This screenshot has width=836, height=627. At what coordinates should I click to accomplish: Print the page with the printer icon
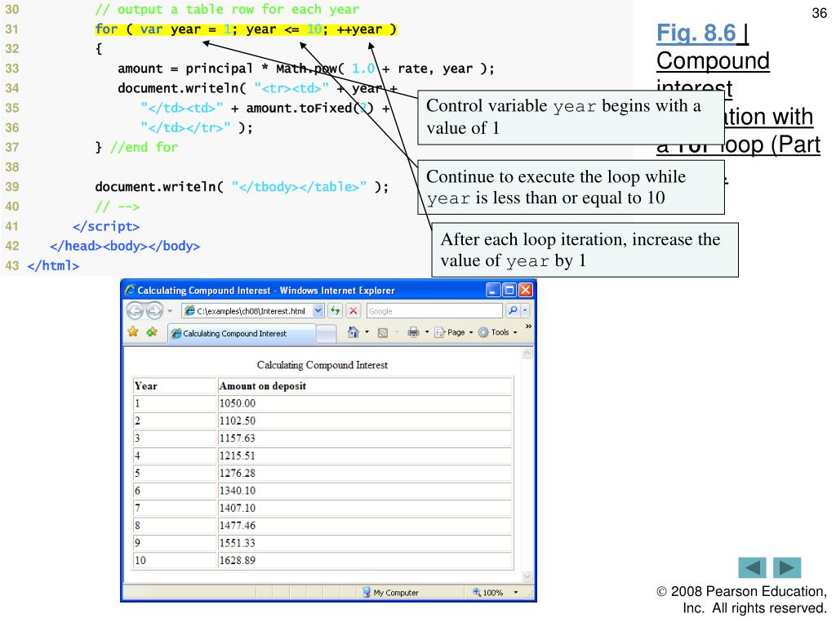tap(413, 332)
